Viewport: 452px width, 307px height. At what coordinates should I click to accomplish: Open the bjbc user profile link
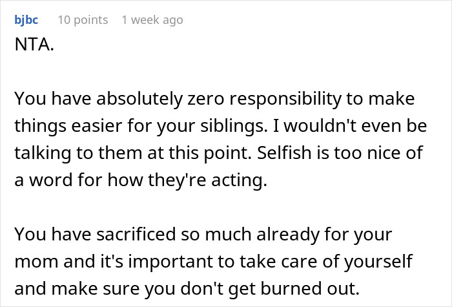click(26, 20)
